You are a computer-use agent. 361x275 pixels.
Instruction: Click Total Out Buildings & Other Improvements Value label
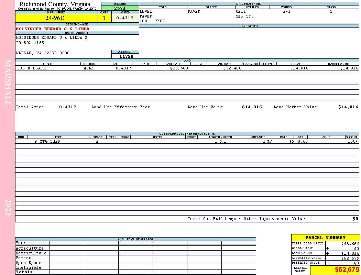(x=246, y=219)
